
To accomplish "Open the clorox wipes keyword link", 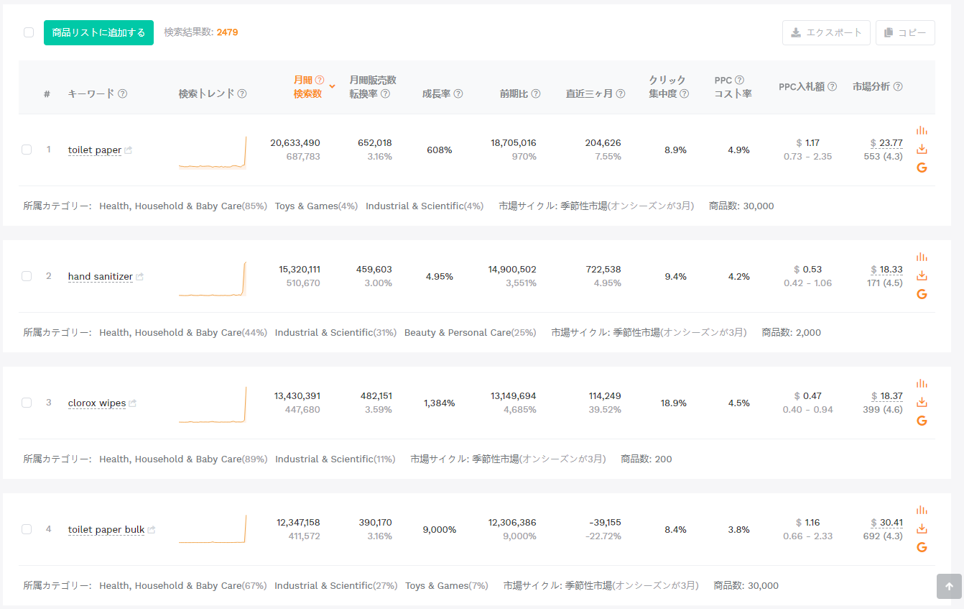I will click(x=97, y=403).
